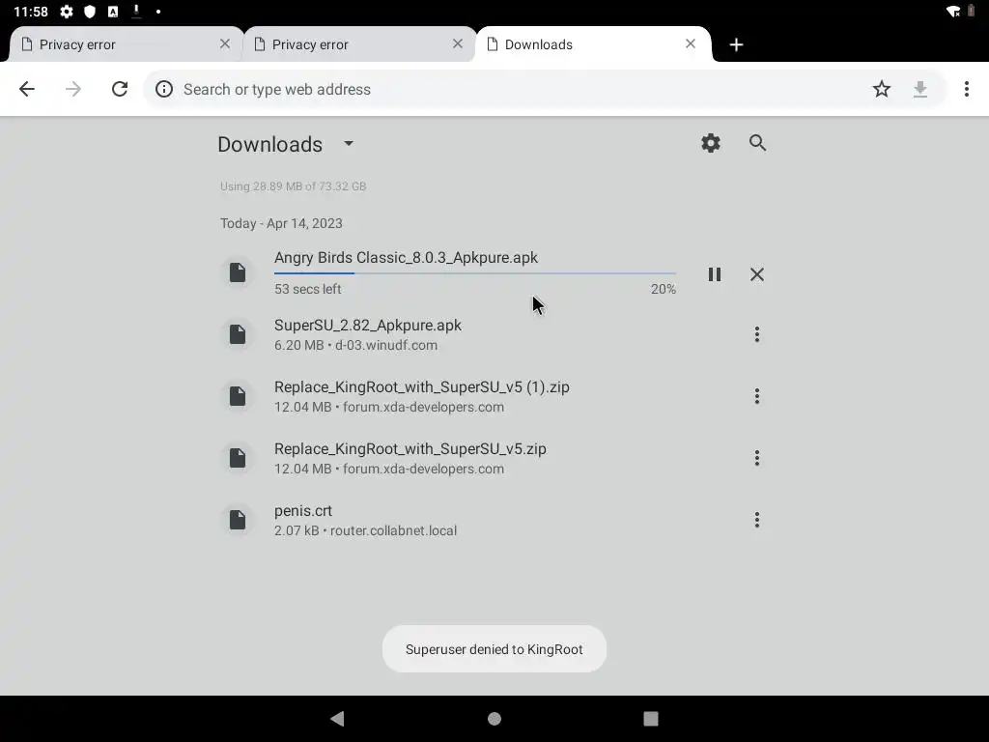Click file icon of KingRoot v5 (1) zip

tap(238, 396)
